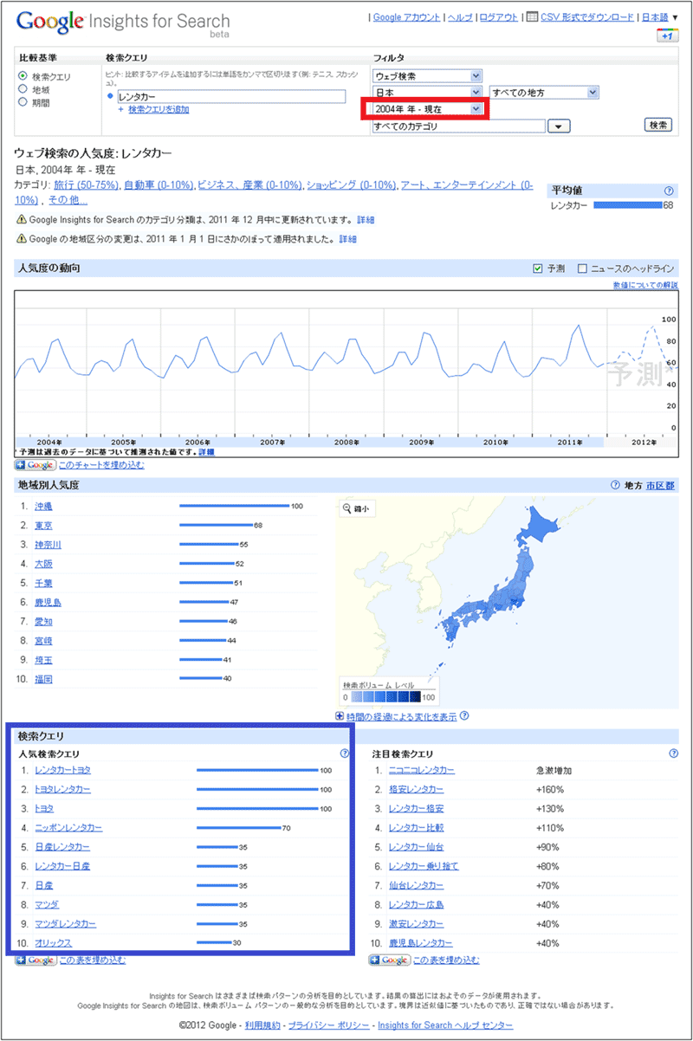Image resolution: width=693 pixels, height=1041 pixels.
Task: Click Google embed icon under the chart
Action: click(36, 465)
